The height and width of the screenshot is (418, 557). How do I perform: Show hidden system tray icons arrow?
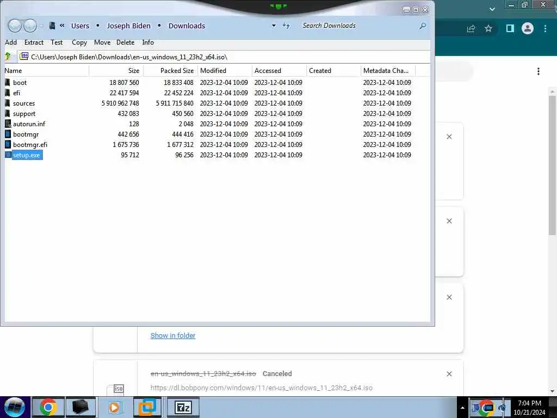pos(462,408)
